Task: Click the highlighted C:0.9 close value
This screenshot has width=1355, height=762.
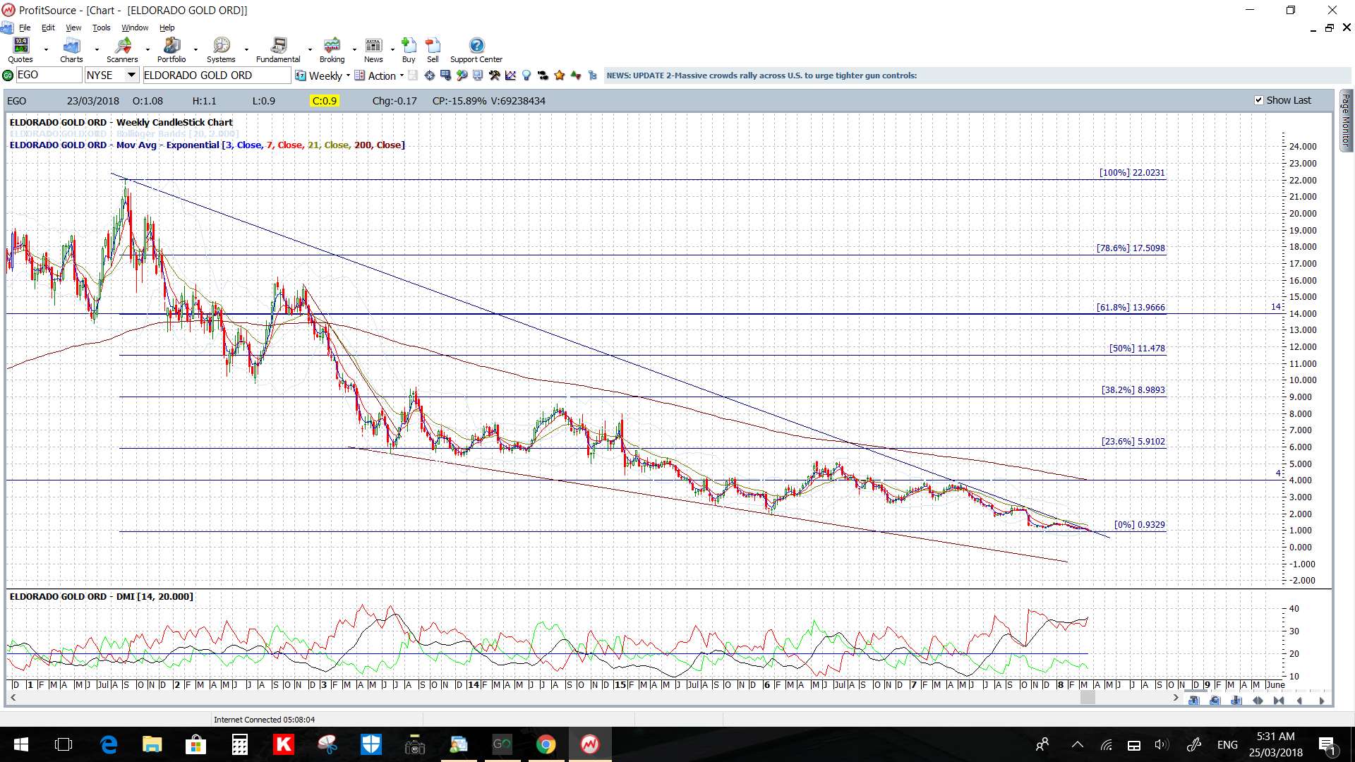Action: 324,101
